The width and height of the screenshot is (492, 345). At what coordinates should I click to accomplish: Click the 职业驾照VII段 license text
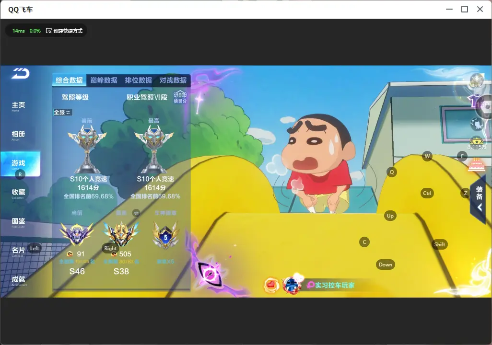point(147,97)
